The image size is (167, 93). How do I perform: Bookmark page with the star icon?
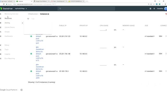(x=151, y=4)
